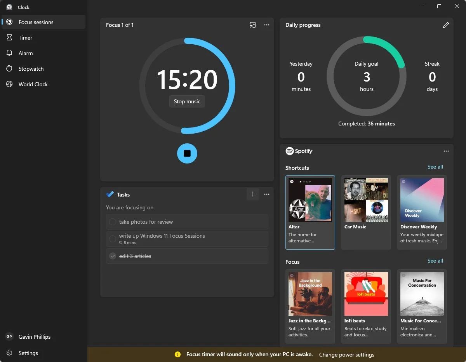Screen dimensions: 466x362
Task: Click the Clock app icon in title bar
Action: [9, 7]
